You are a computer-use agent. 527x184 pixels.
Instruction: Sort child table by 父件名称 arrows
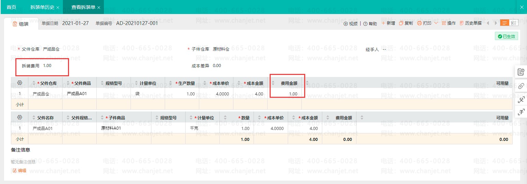pos(33,117)
